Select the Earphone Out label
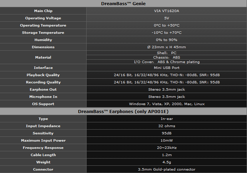 tap(43, 89)
